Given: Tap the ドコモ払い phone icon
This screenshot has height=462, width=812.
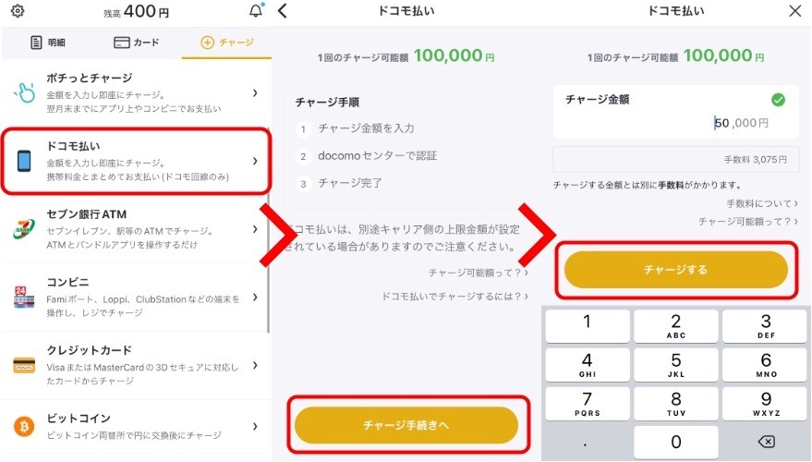Looking at the screenshot, I should [24, 161].
